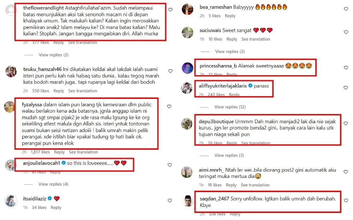Toggle like on itsaidilaziz's comment
This screenshot has width=353, height=220.
(x=170, y=201)
